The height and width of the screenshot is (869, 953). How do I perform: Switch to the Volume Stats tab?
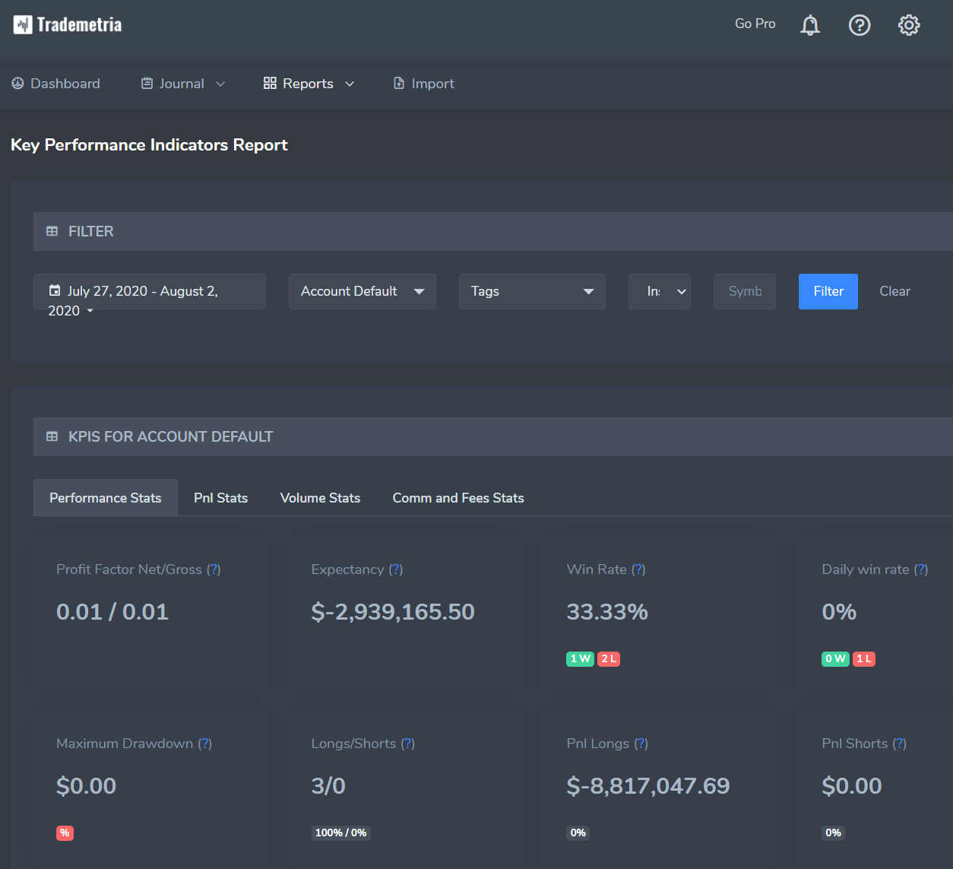point(320,498)
